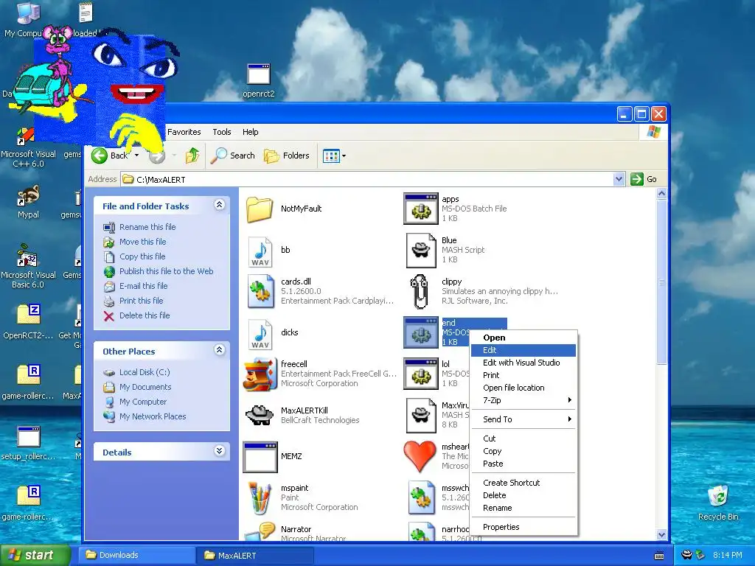The height and width of the screenshot is (566, 755).
Task: Select the dicks WAV file icon
Action: click(260, 333)
